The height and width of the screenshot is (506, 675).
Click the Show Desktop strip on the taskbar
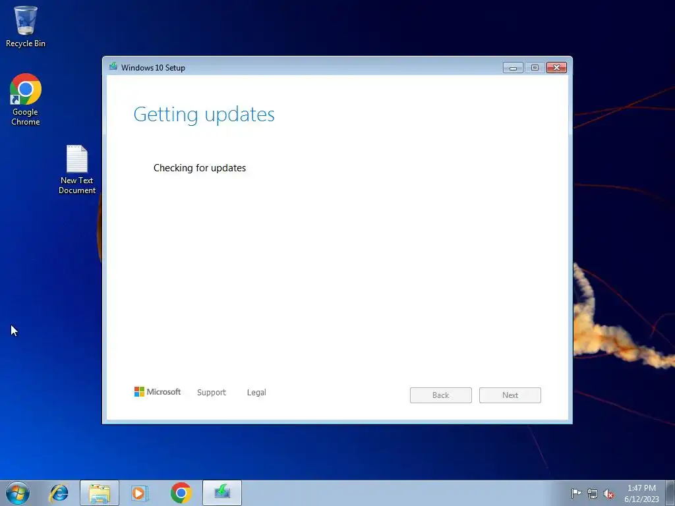click(670, 493)
